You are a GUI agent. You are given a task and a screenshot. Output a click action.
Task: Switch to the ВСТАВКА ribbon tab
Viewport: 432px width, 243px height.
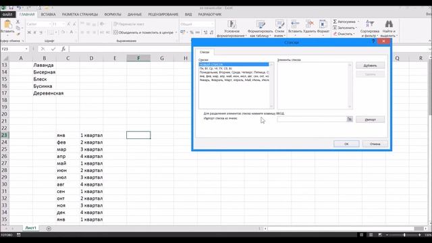click(x=48, y=14)
